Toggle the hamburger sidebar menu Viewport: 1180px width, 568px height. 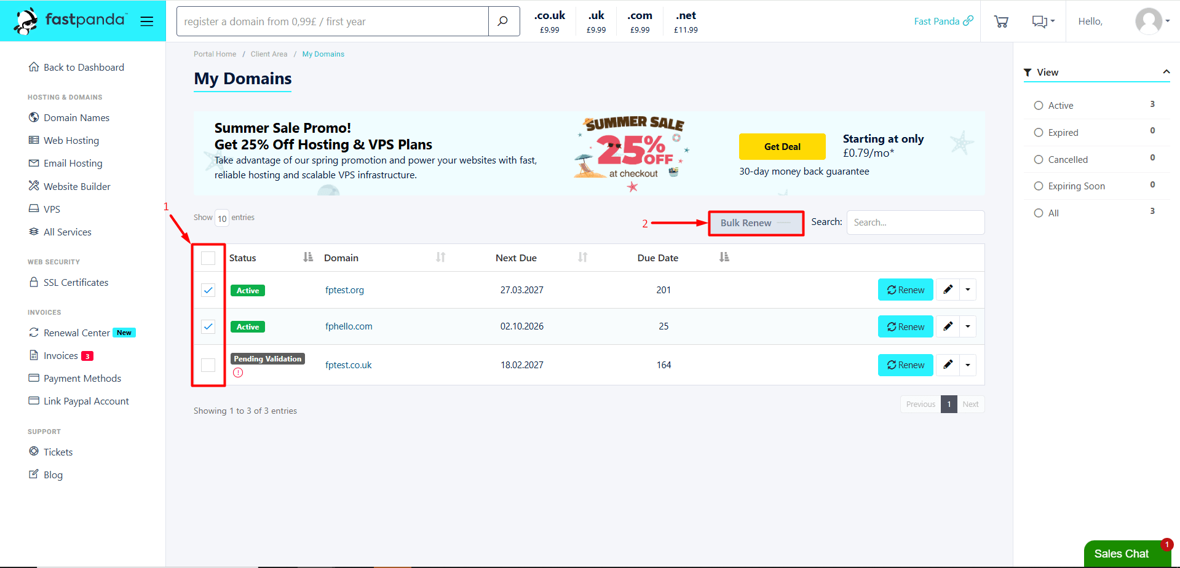coord(146,22)
